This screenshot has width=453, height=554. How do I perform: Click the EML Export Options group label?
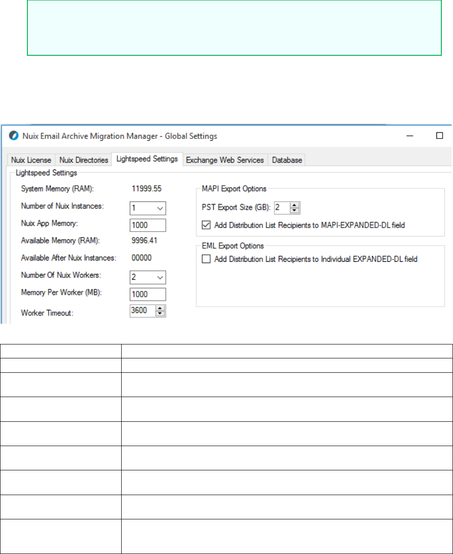[x=233, y=246]
